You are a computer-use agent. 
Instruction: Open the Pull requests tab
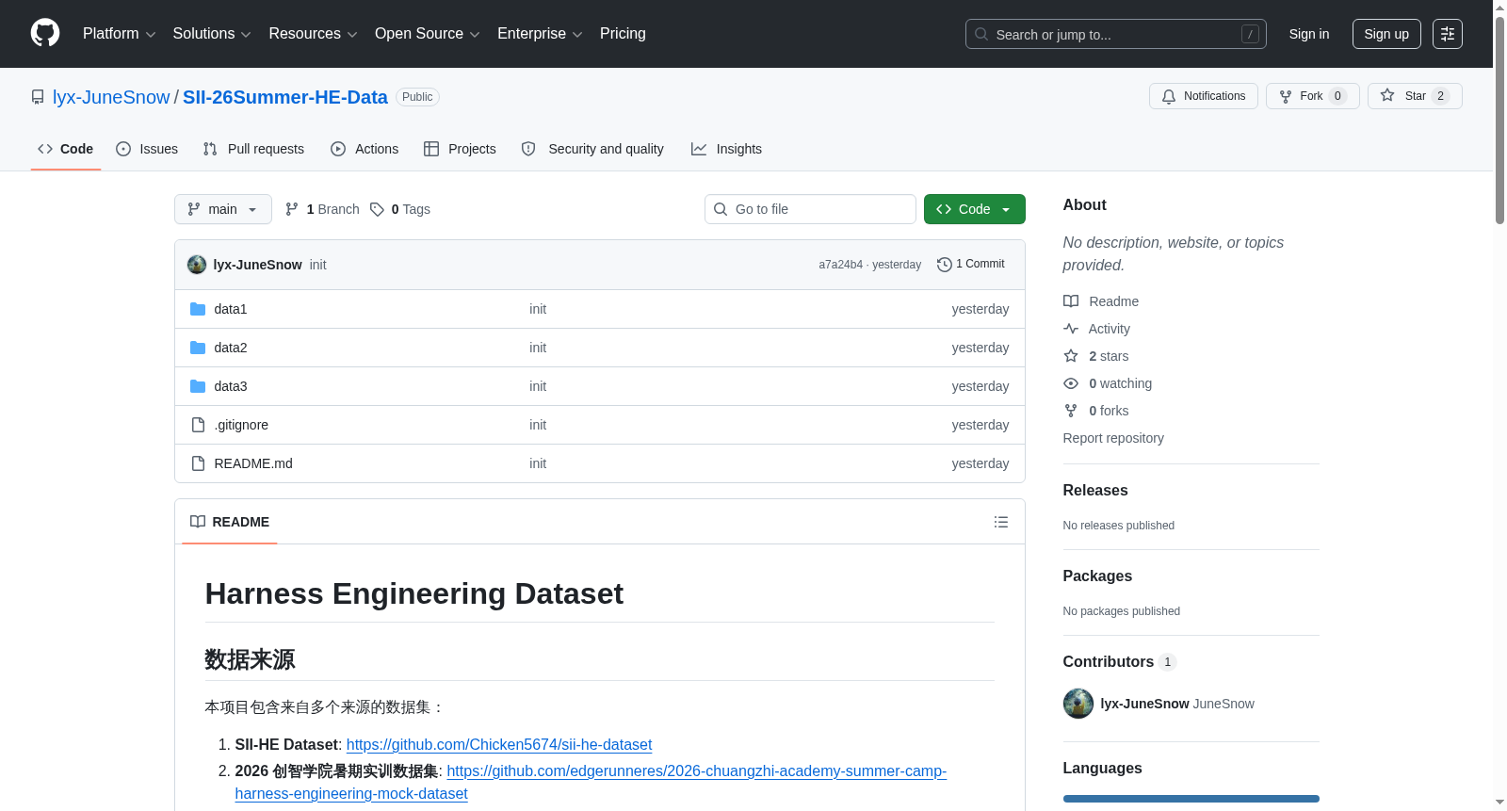[253, 149]
